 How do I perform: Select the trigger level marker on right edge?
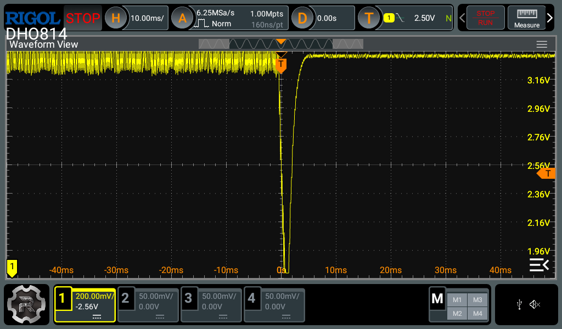point(547,174)
